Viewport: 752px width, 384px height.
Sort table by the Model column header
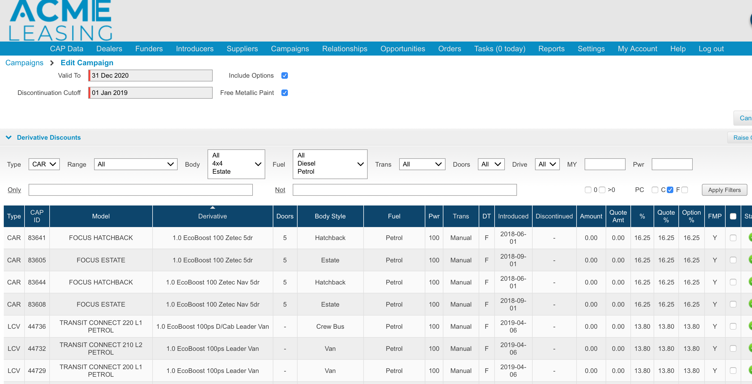(x=101, y=216)
